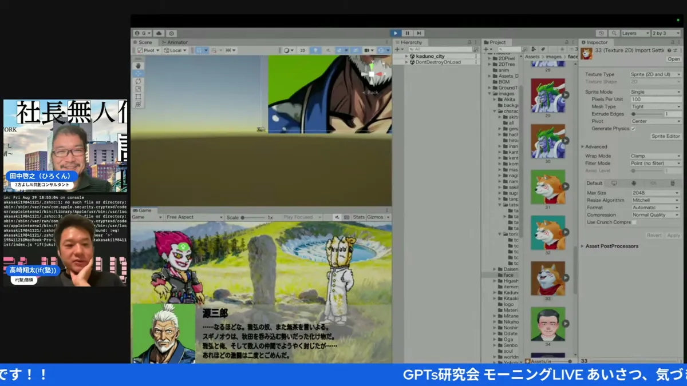Open the settings gear next to cloud icon
687x386 pixels.
point(171,34)
